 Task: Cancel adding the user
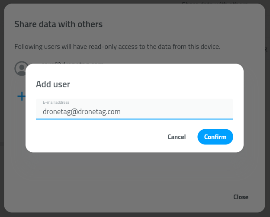(x=177, y=137)
